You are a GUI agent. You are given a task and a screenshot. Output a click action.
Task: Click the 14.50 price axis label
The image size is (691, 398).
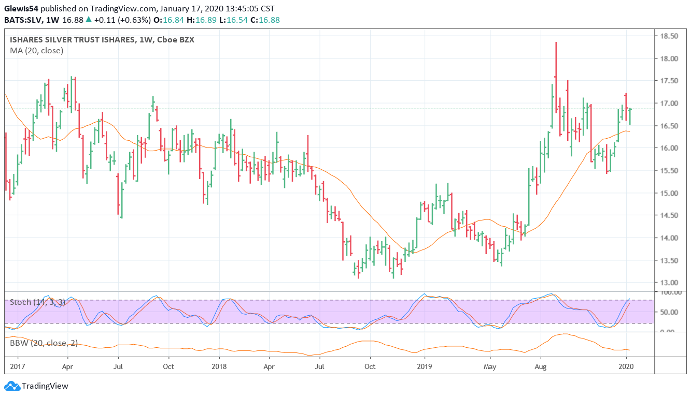(669, 215)
